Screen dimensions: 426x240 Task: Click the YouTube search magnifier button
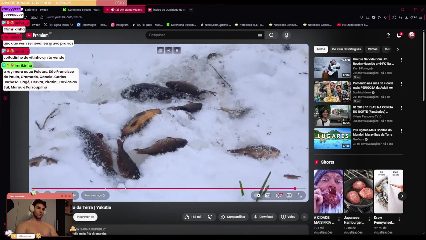pos(272,35)
